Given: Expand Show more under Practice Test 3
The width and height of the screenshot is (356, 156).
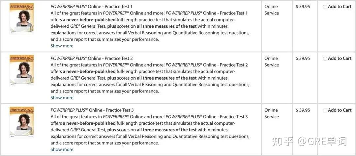Looking at the screenshot, I should (x=62, y=149).
